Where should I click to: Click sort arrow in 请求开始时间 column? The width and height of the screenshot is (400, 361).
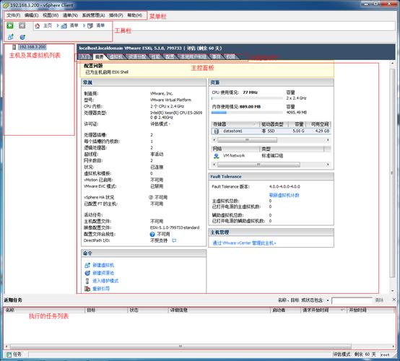[x=342, y=310]
